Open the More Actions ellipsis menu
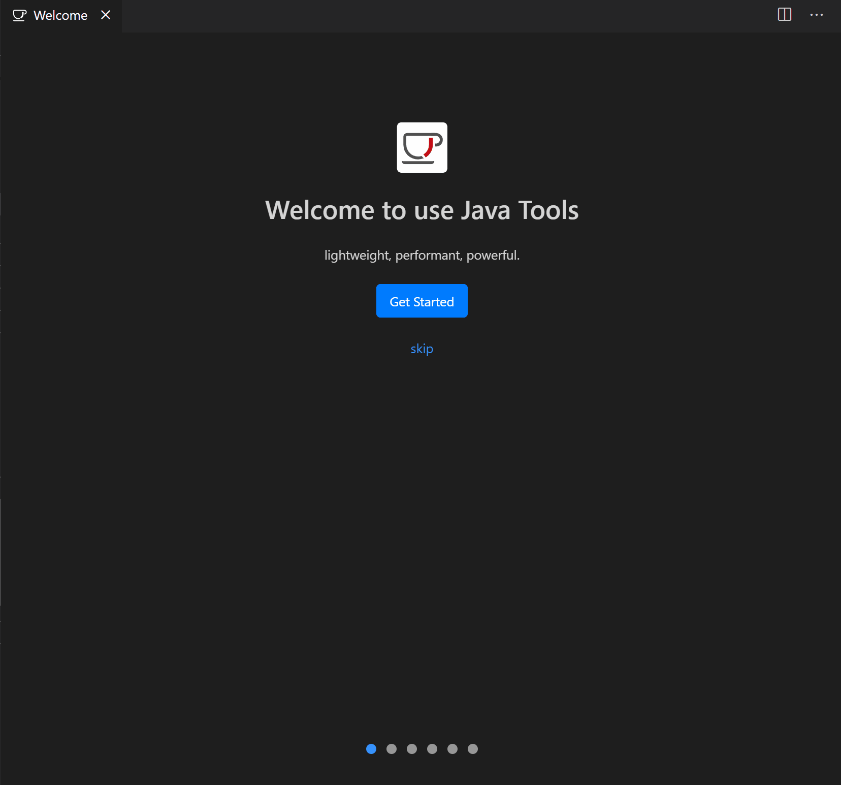This screenshot has width=841, height=785. (817, 15)
